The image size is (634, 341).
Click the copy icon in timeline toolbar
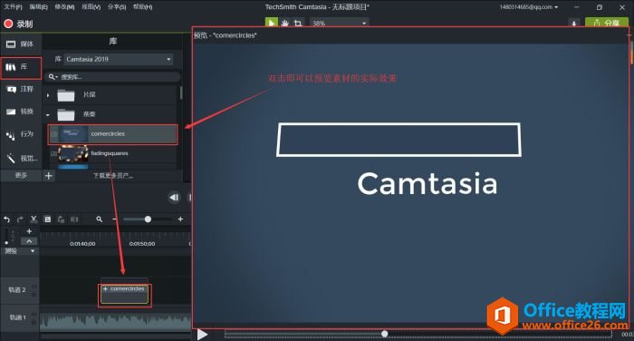pos(47,219)
